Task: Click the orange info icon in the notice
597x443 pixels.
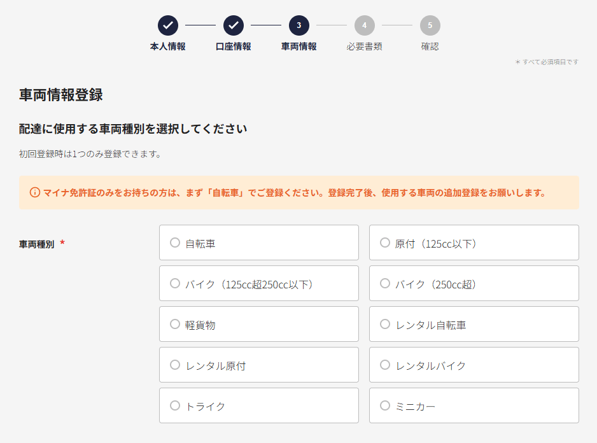Action: click(34, 192)
